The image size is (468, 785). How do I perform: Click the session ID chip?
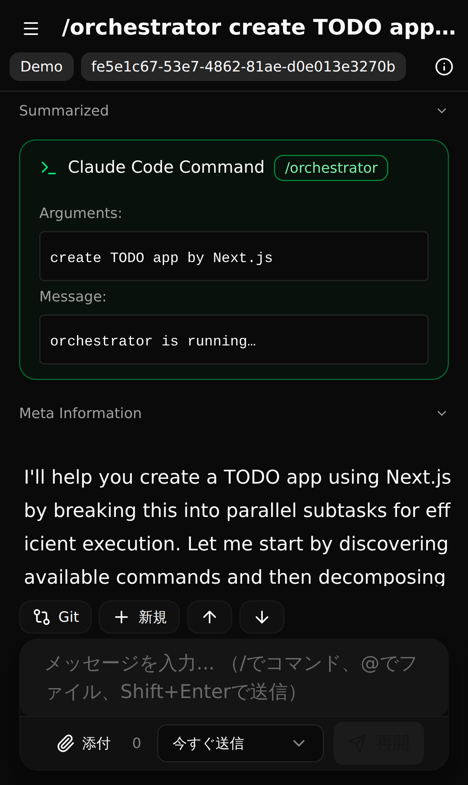(x=243, y=67)
